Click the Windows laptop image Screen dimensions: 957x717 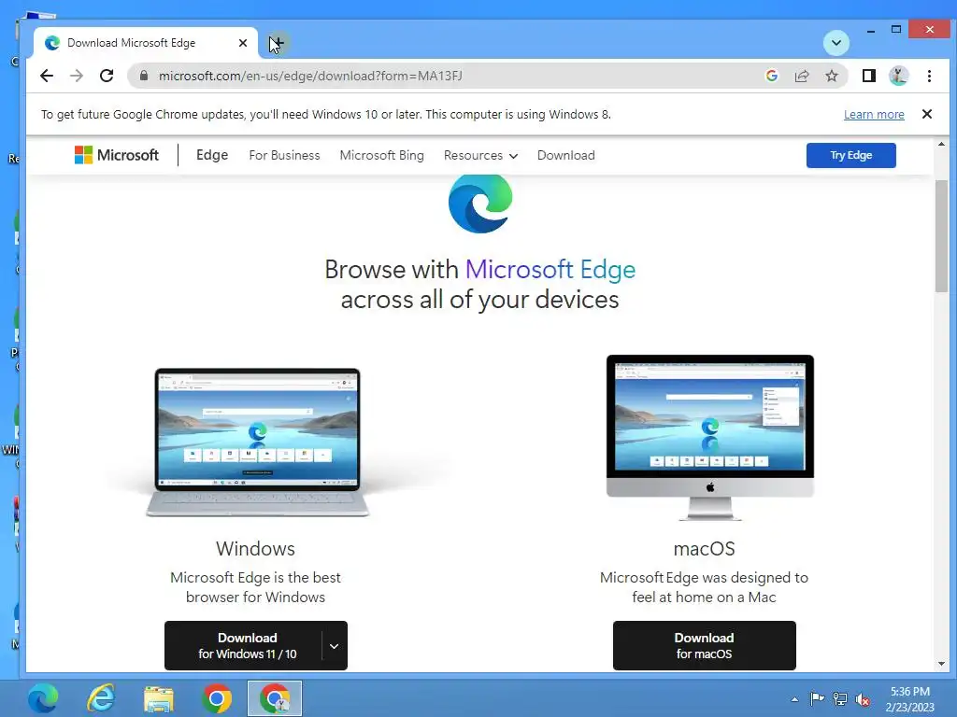[257, 442]
